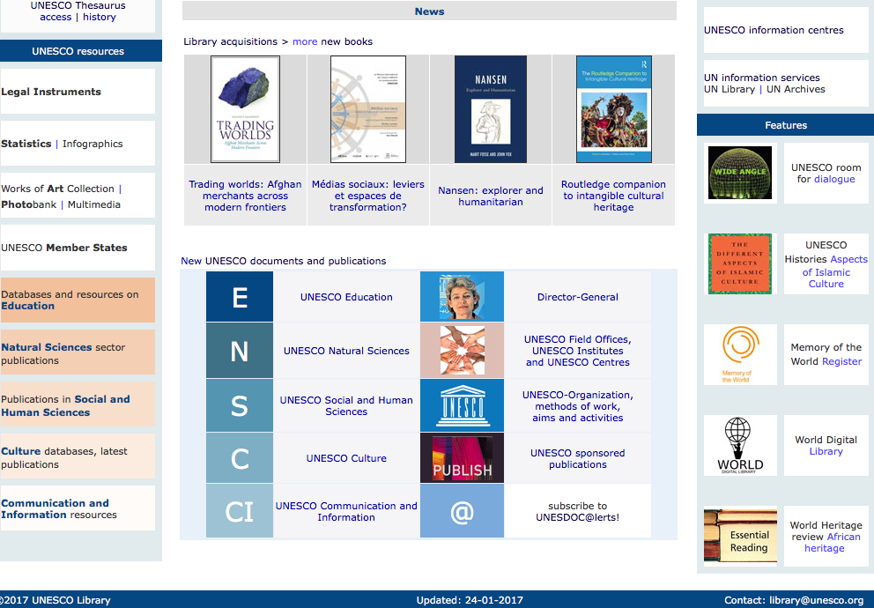Open UNESCO Member States
Image resolution: width=874 pixels, height=608 pixels.
[x=64, y=248]
